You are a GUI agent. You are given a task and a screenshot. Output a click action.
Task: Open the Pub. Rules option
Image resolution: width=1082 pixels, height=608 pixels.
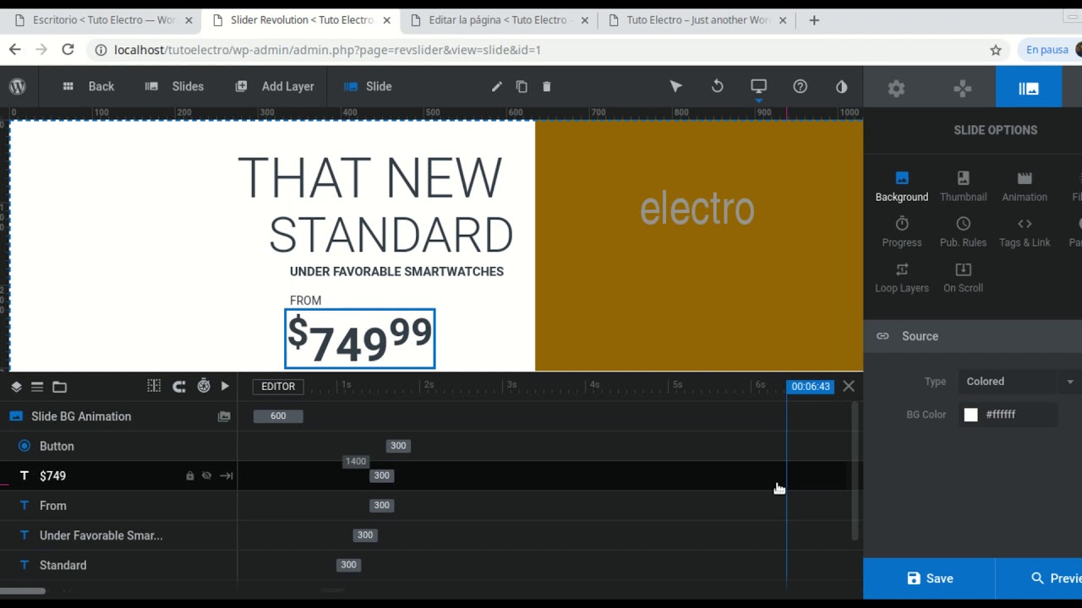point(963,231)
